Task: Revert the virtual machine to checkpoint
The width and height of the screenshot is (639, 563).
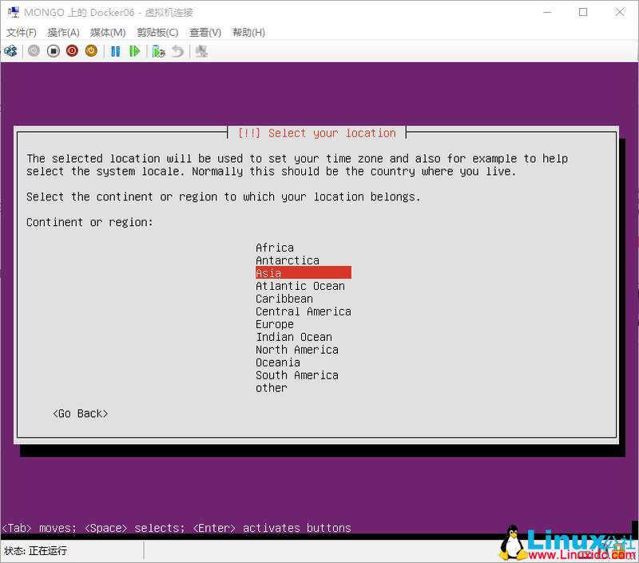Action: click(177, 50)
